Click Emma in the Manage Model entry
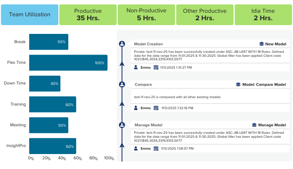This screenshot has height=169, width=293. [145, 149]
